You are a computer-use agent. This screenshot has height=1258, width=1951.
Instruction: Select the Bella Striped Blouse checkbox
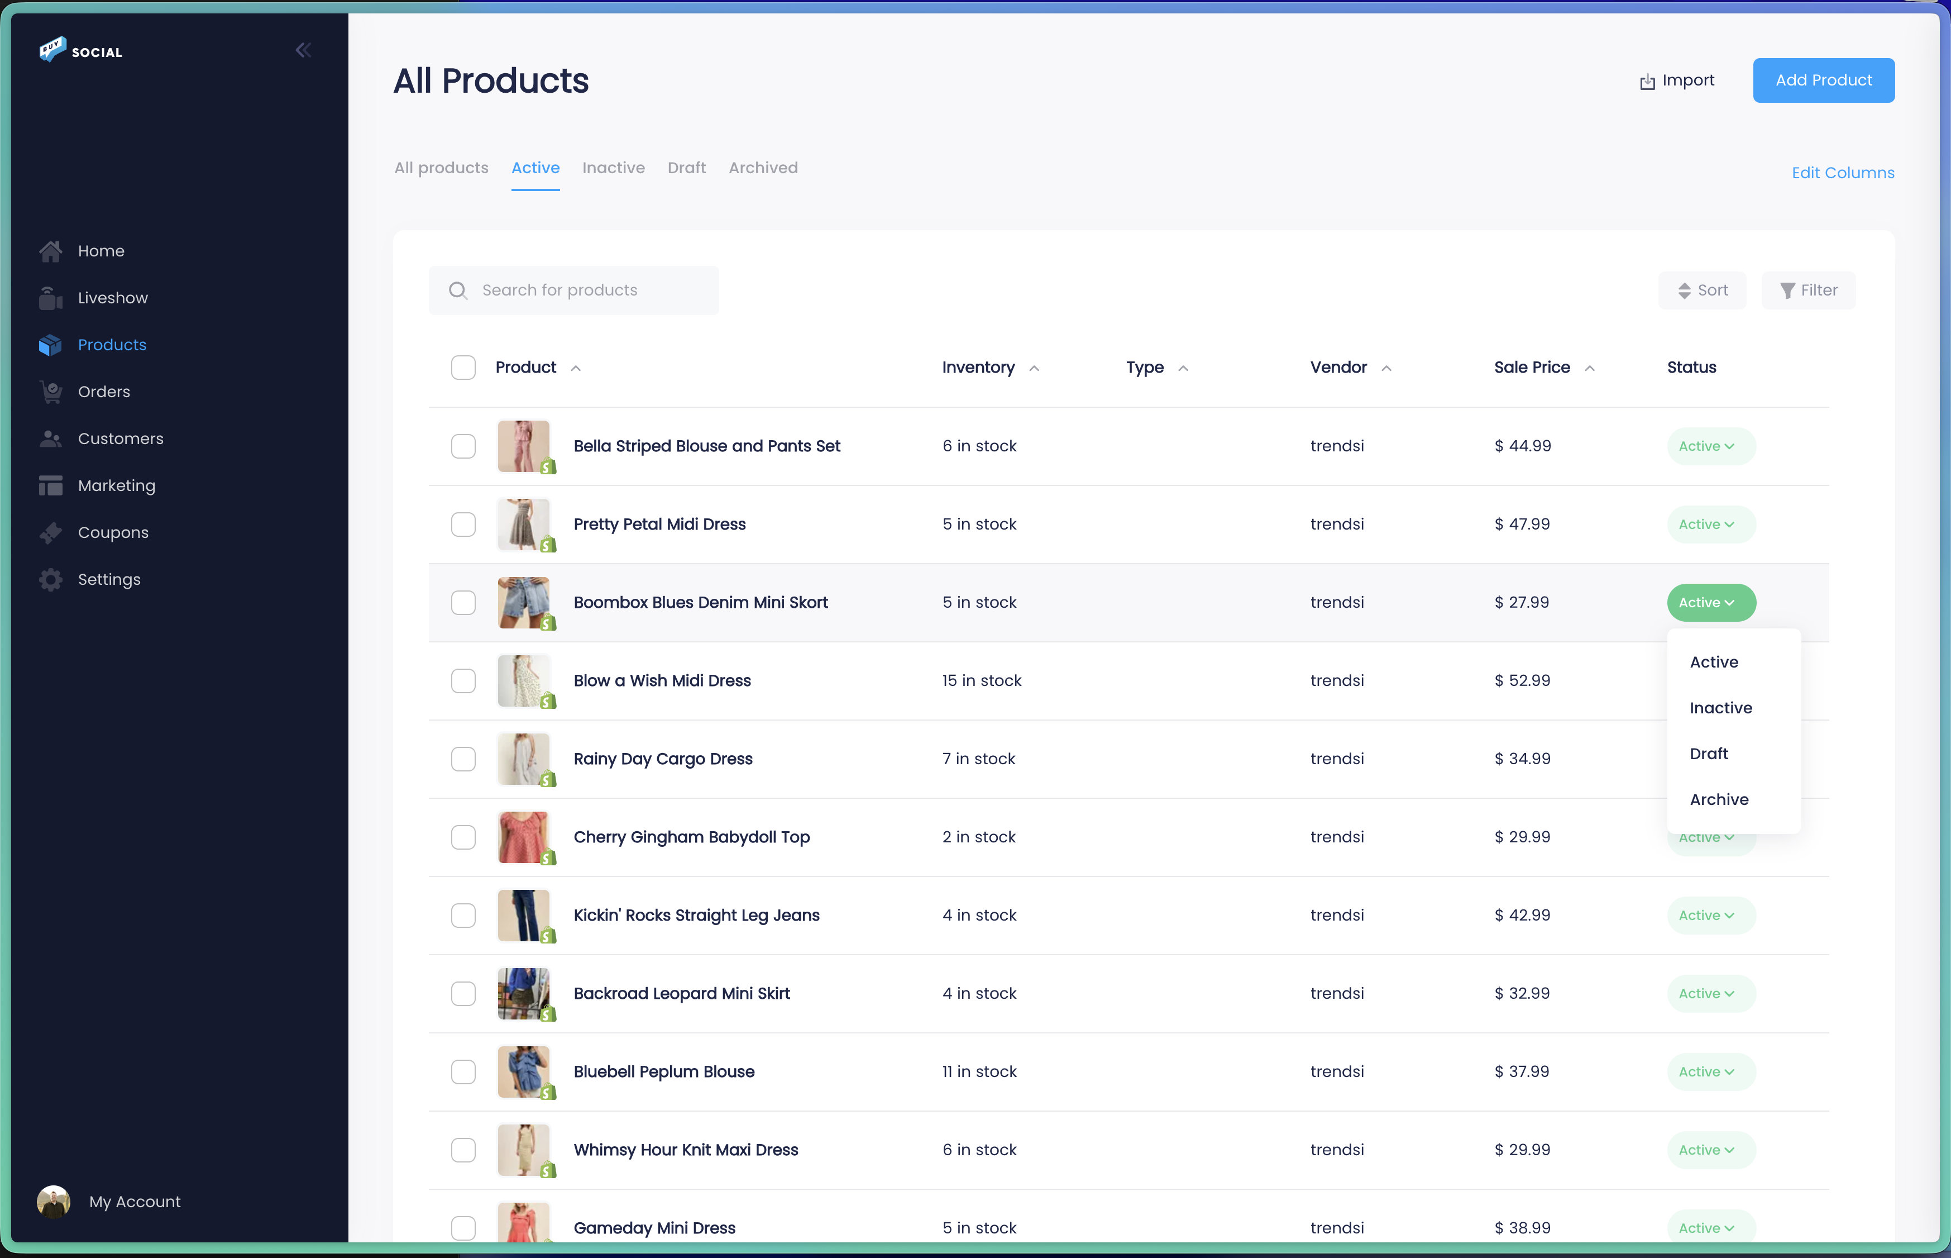coord(463,446)
